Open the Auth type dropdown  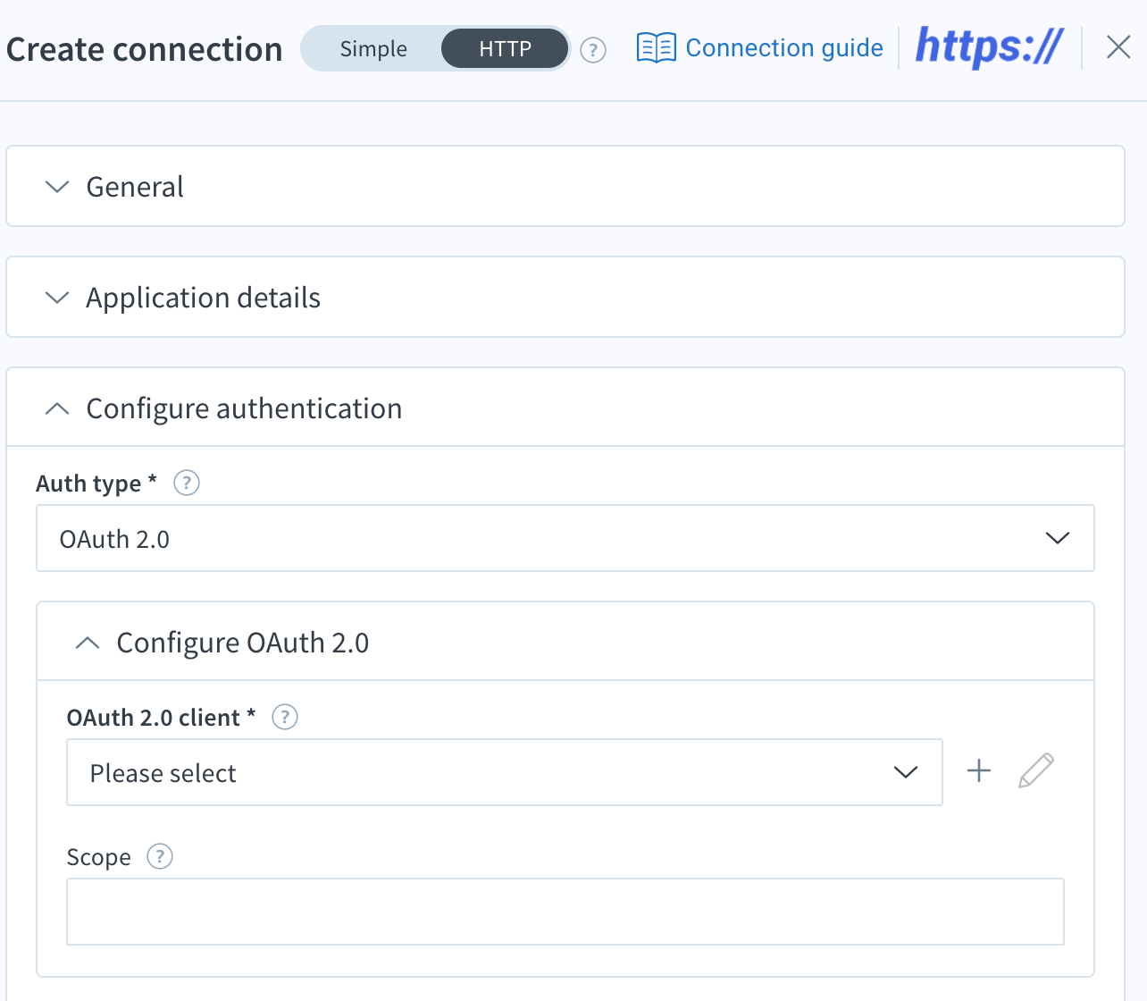(565, 538)
